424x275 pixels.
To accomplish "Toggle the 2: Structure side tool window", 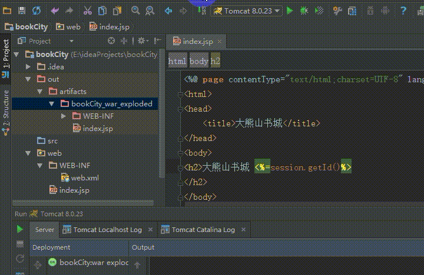I will point(6,113).
